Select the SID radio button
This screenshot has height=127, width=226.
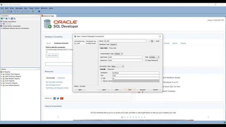point(101,78)
